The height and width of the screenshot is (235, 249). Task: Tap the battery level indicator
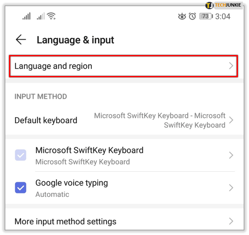click(206, 16)
